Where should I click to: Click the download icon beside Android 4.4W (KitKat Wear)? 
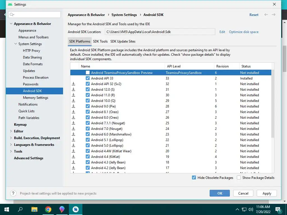(x=73, y=151)
